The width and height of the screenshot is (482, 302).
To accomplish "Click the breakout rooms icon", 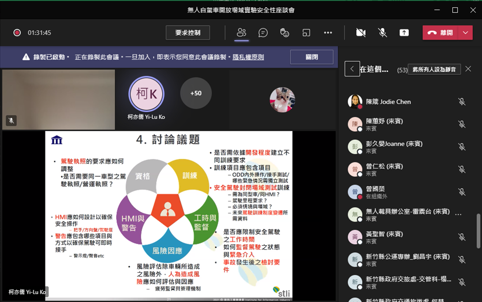I will click(306, 33).
